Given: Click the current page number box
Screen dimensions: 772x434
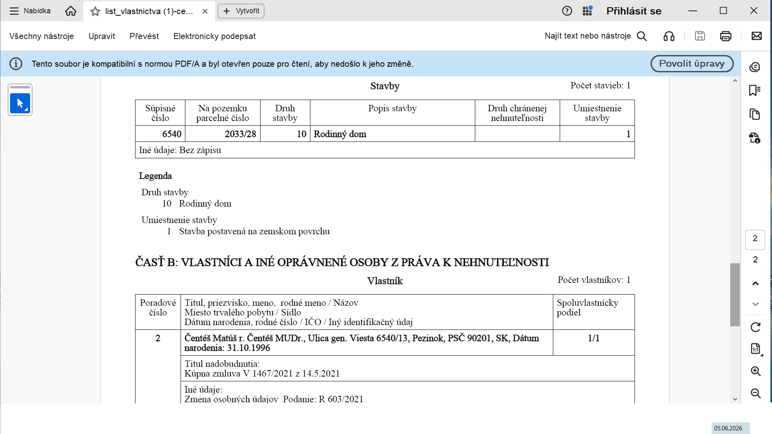Looking at the screenshot, I should tap(755, 240).
